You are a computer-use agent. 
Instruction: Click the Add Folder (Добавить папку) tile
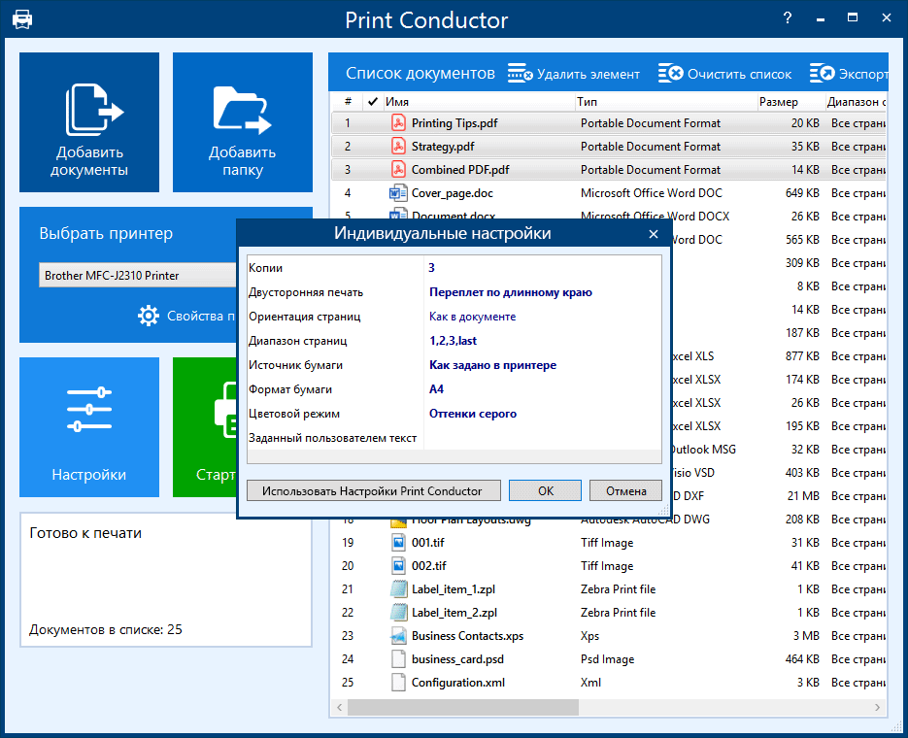click(x=243, y=122)
